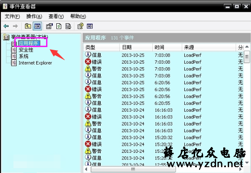The image size is (251, 173).
Task: Maximize the 事件查看器 window
Action: (237, 6)
